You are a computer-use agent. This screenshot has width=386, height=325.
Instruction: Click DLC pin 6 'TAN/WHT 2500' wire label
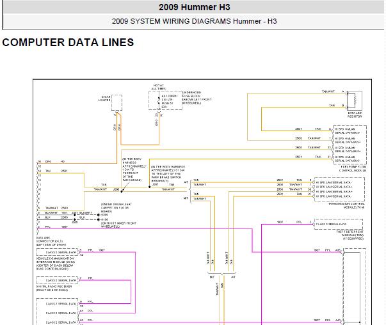tap(56, 208)
